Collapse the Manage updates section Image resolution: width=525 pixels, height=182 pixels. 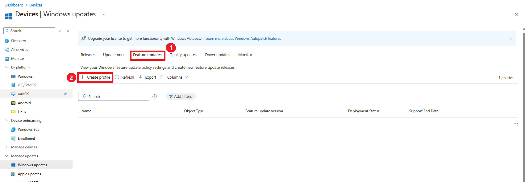point(6,156)
